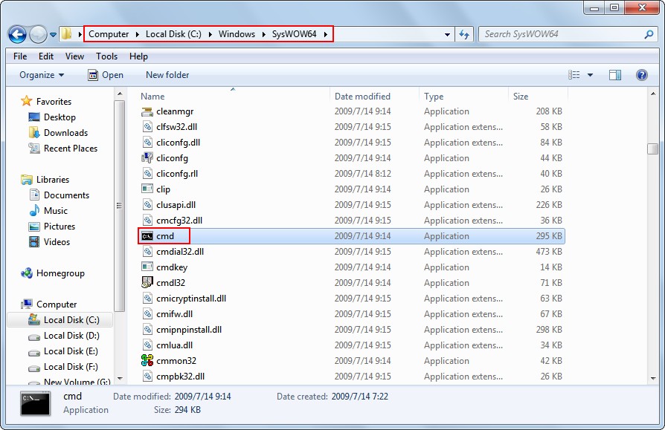Open Downloads in Favorites

pyautogui.click(x=65, y=133)
